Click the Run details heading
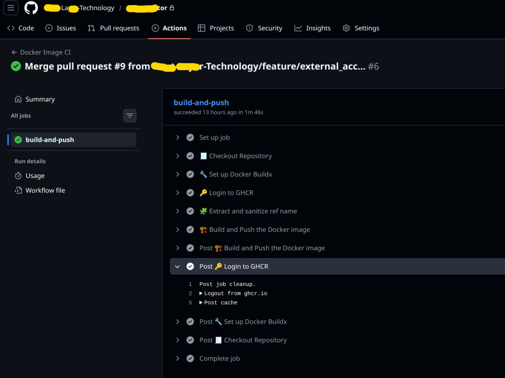The image size is (505, 378). (x=30, y=161)
